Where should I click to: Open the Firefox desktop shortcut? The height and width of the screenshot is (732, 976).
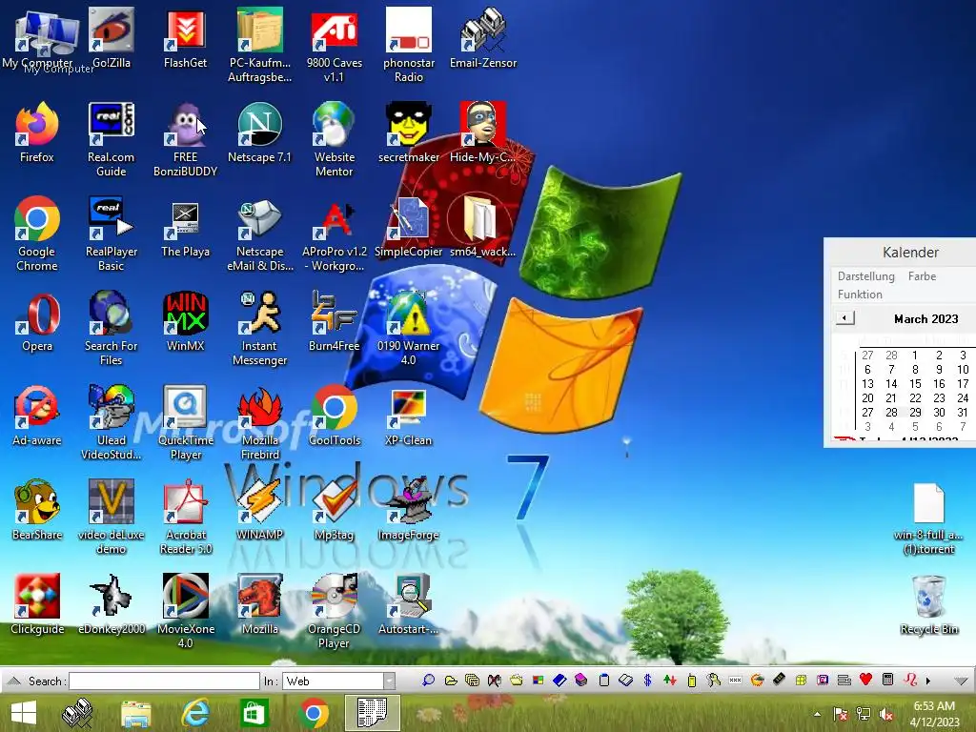click(x=37, y=132)
